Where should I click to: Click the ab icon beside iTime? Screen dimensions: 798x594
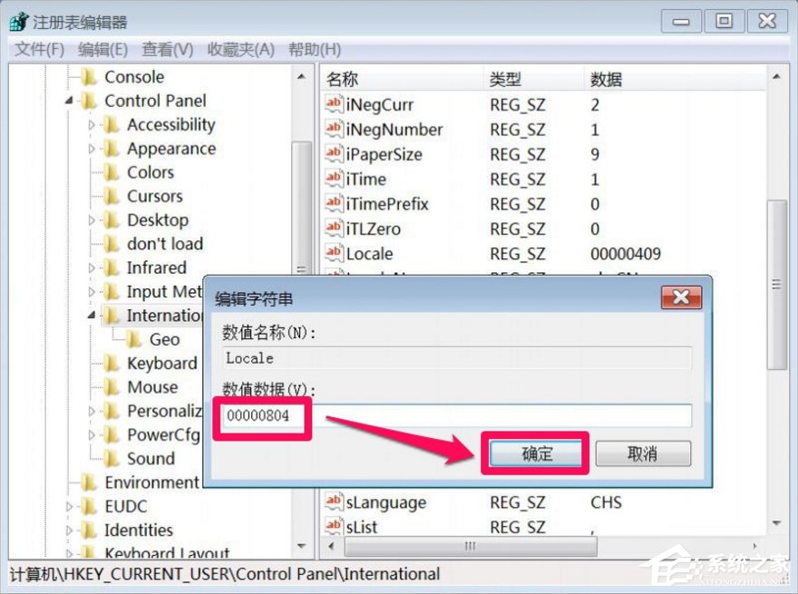pyautogui.click(x=332, y=179)
